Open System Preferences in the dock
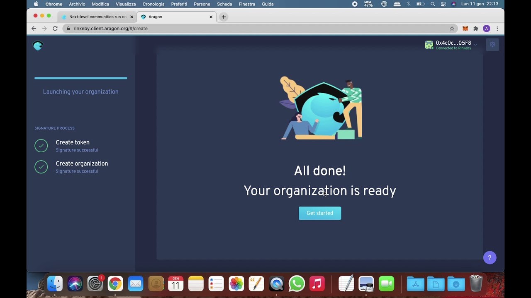This screenshot has height=298, width=531. (x=95, y=284)
